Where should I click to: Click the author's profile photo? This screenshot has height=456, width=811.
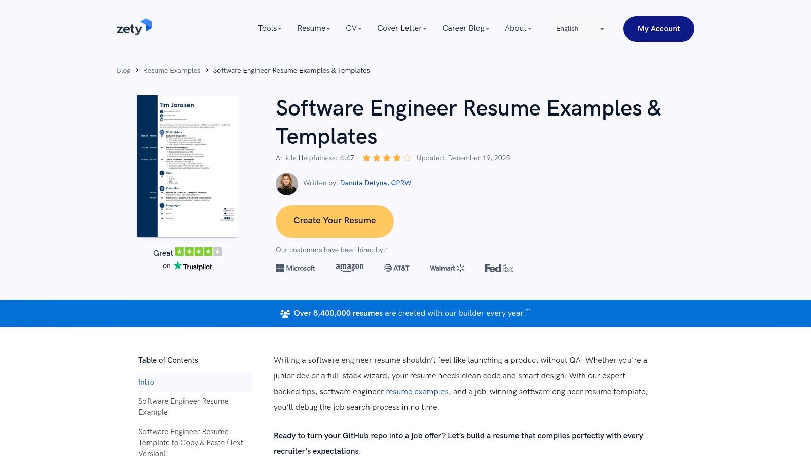[x=286, y=183]
